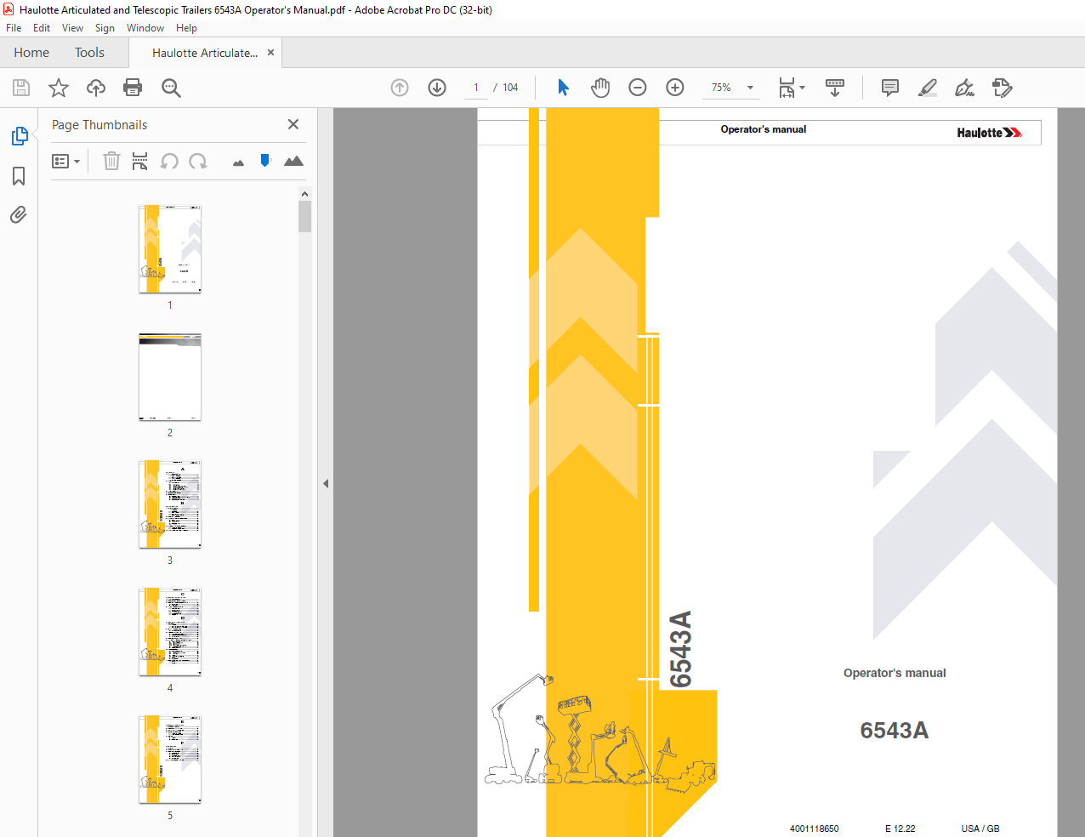
Task: Rotate page clockwise
Action: (x=198, y=161)
